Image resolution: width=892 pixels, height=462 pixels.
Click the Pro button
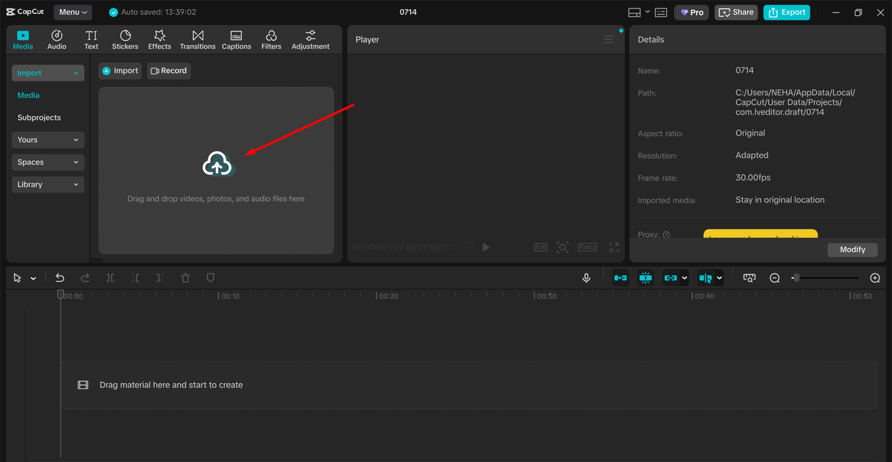point(692,13)
